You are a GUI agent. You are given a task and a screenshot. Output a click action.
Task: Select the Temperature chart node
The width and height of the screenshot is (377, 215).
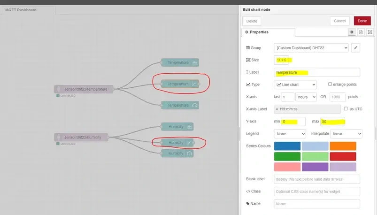[x=180, y=84]
